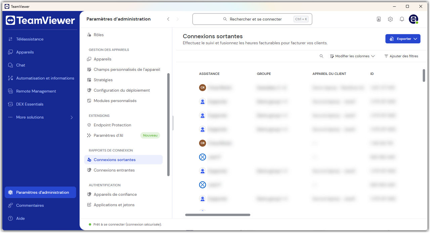Screen dimensions: 430x233
Task: Open Rôles settings item
Action: tap(99, 35)
